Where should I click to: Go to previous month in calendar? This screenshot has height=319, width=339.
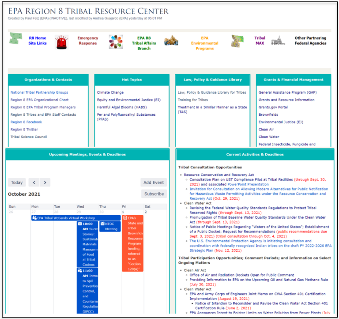(34, 182)
